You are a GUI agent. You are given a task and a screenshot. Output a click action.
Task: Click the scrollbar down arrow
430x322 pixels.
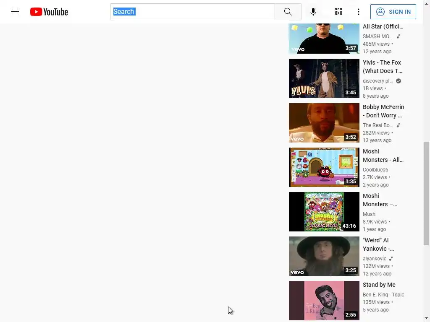[426, 319]
